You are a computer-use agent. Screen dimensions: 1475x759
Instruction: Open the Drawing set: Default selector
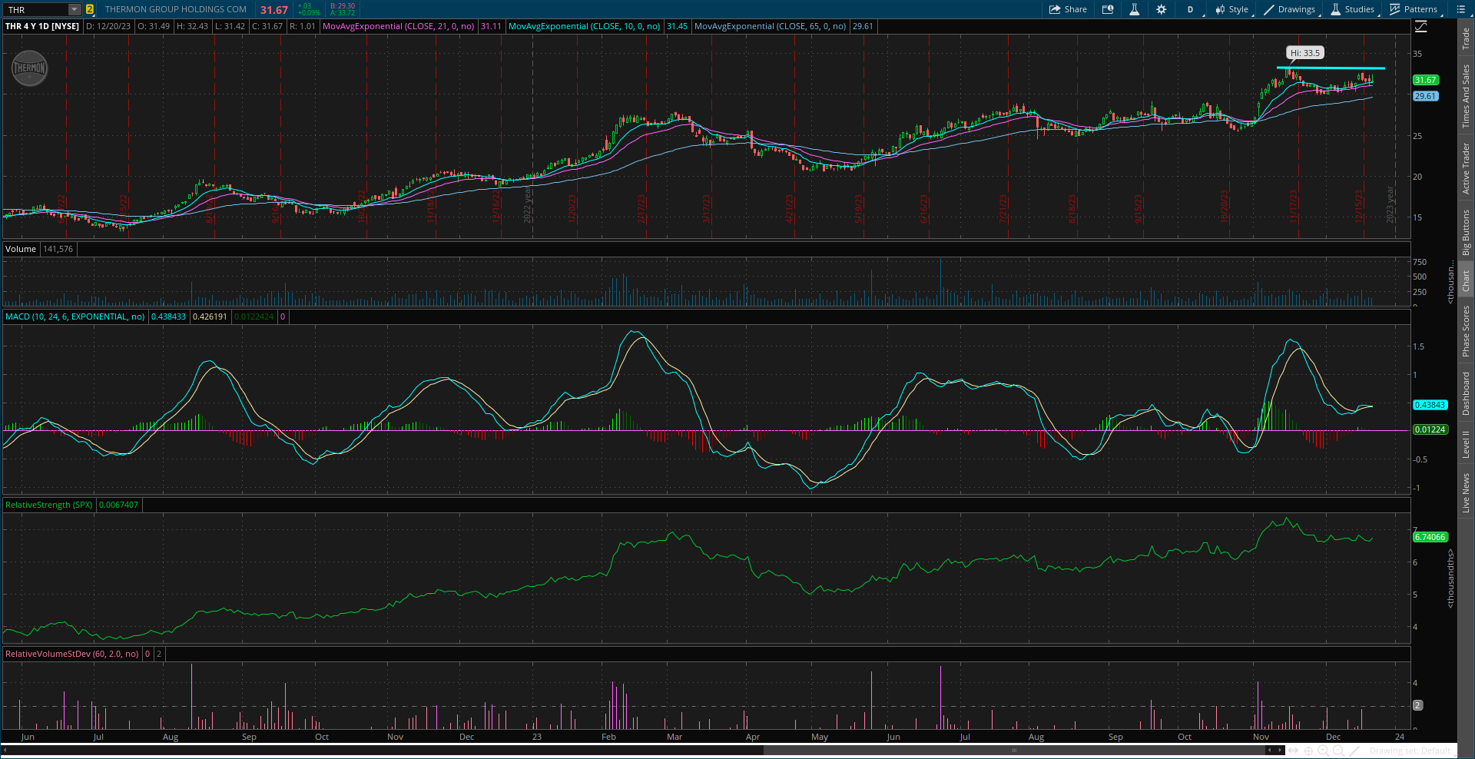[1410, 751]
